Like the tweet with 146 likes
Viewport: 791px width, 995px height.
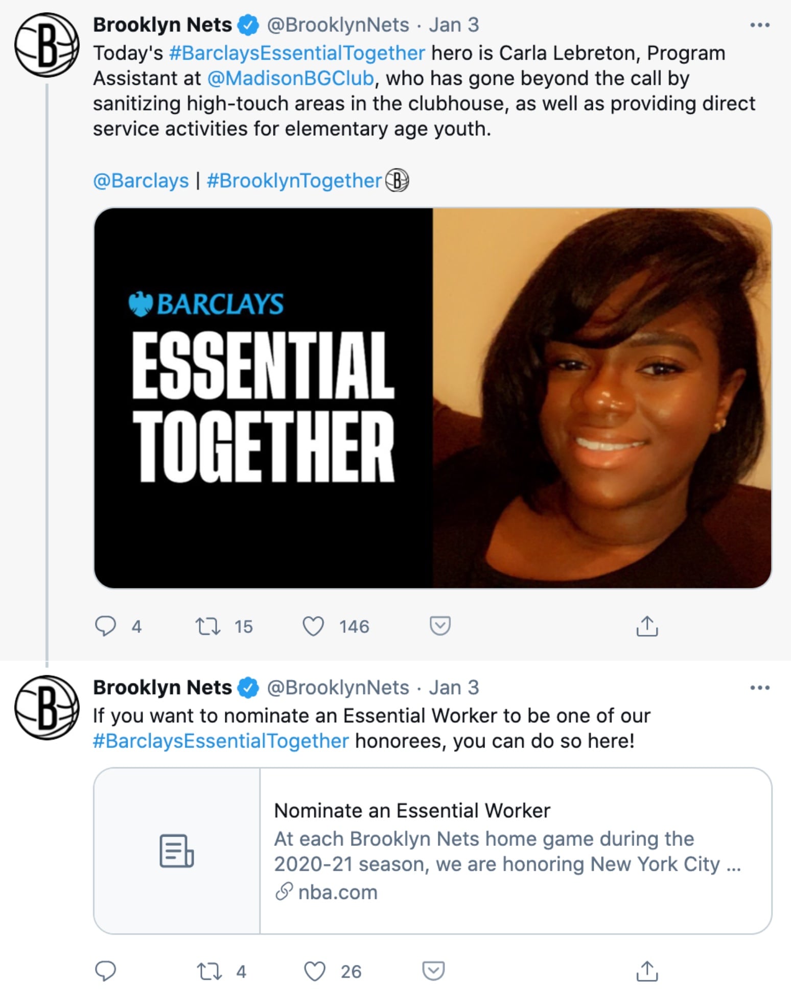(x=313, y=626)
